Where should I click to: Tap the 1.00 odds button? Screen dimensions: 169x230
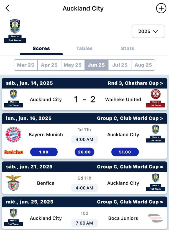tap(44, 152)
